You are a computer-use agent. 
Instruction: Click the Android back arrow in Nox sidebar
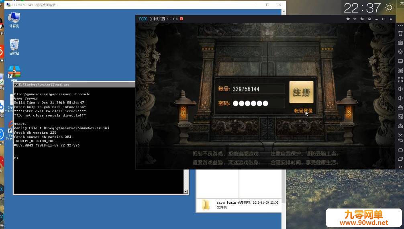coord(400,141)
